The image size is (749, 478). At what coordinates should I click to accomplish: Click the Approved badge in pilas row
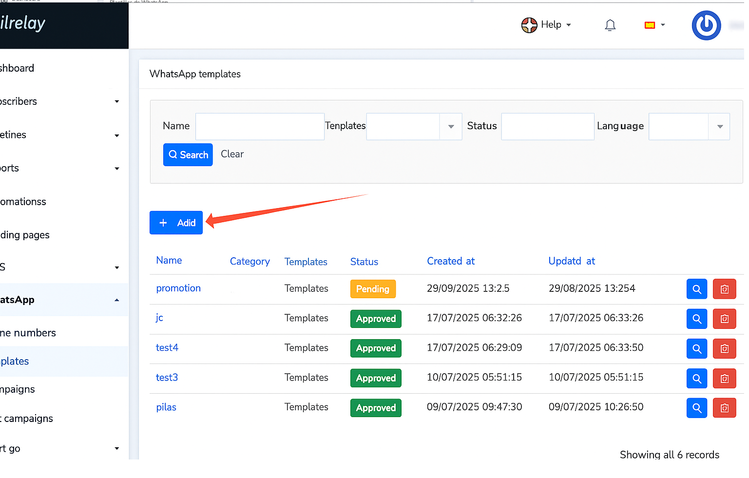pos(376,408)
